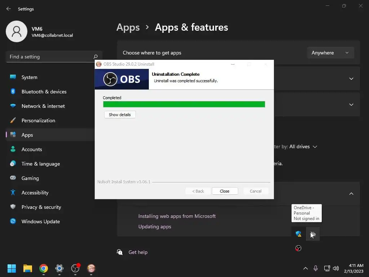Click the Bluetooth icon in sidebar
369x277 pixels.
[x=13, y=91]
